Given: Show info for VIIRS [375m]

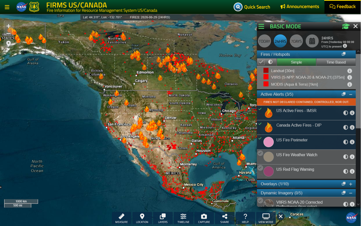Looking at the screenshot, I should click(350, 77).
